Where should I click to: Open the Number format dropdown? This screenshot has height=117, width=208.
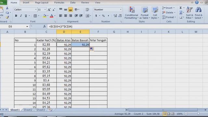tap(121, 9)
